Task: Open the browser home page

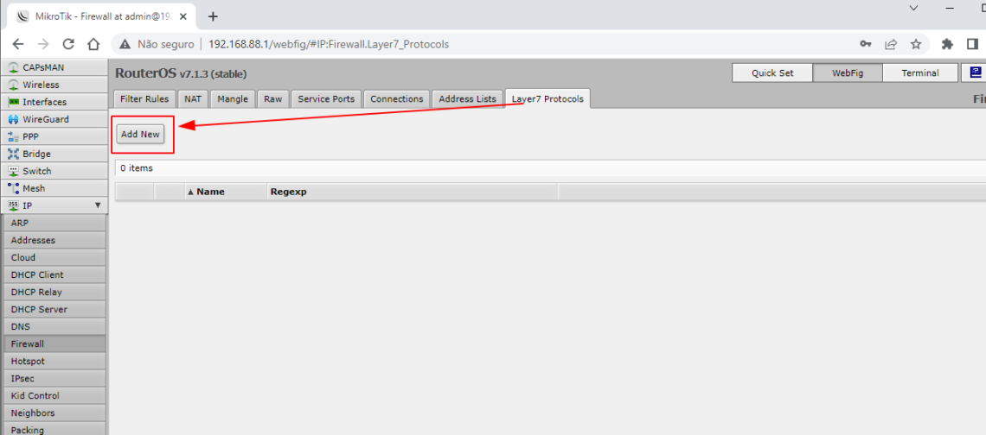Action: click(x=93, y=44)
